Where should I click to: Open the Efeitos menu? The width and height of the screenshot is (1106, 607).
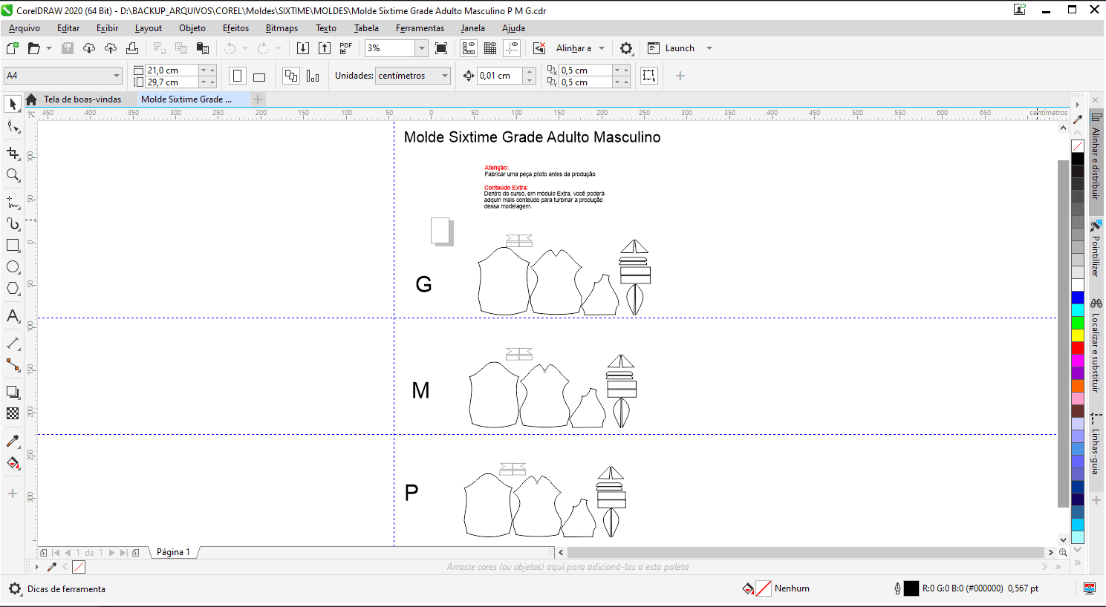click(x=236, y=28)
